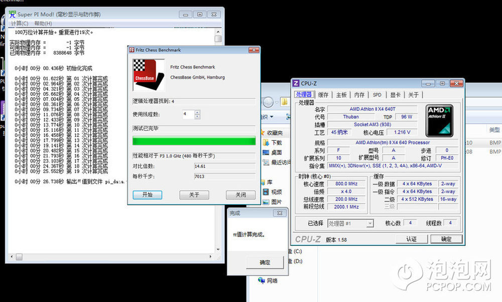Select the (D:) drive in Explorer
This screenshot has width=502, height=302.
tap(295, 261)
